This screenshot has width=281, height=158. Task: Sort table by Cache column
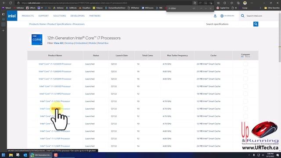point(213,56)
